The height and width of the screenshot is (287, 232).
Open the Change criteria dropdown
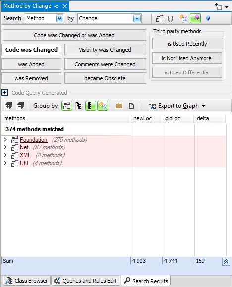coord(137,18)
